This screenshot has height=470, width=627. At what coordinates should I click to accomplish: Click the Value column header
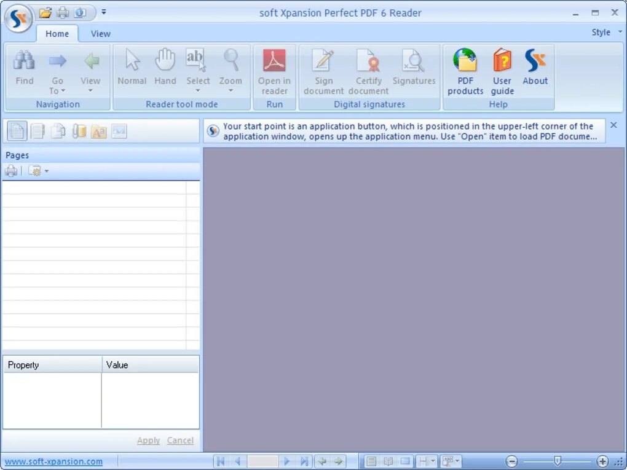coord(151,364)
